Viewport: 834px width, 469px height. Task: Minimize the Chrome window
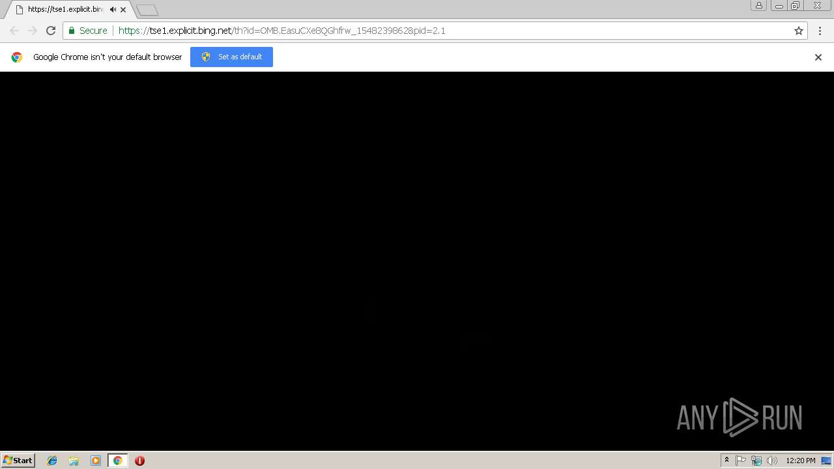click(779, 5)
